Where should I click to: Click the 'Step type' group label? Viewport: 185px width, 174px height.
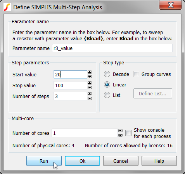click(114, 63)
